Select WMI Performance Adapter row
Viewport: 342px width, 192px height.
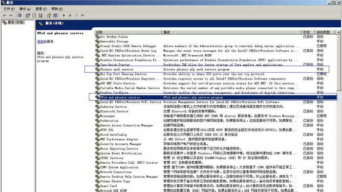(216, 139)
